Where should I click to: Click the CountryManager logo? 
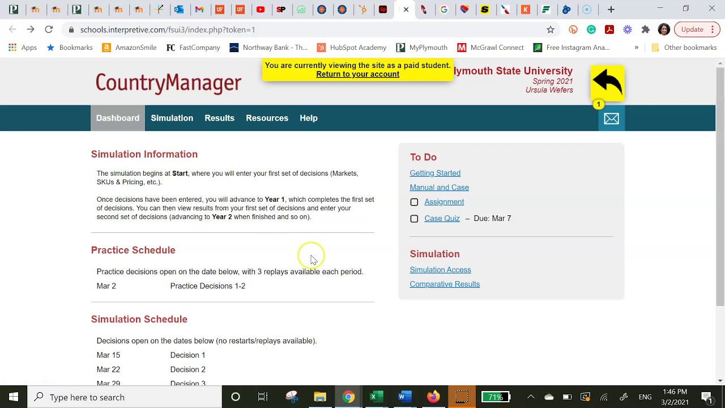coord(168,83)
